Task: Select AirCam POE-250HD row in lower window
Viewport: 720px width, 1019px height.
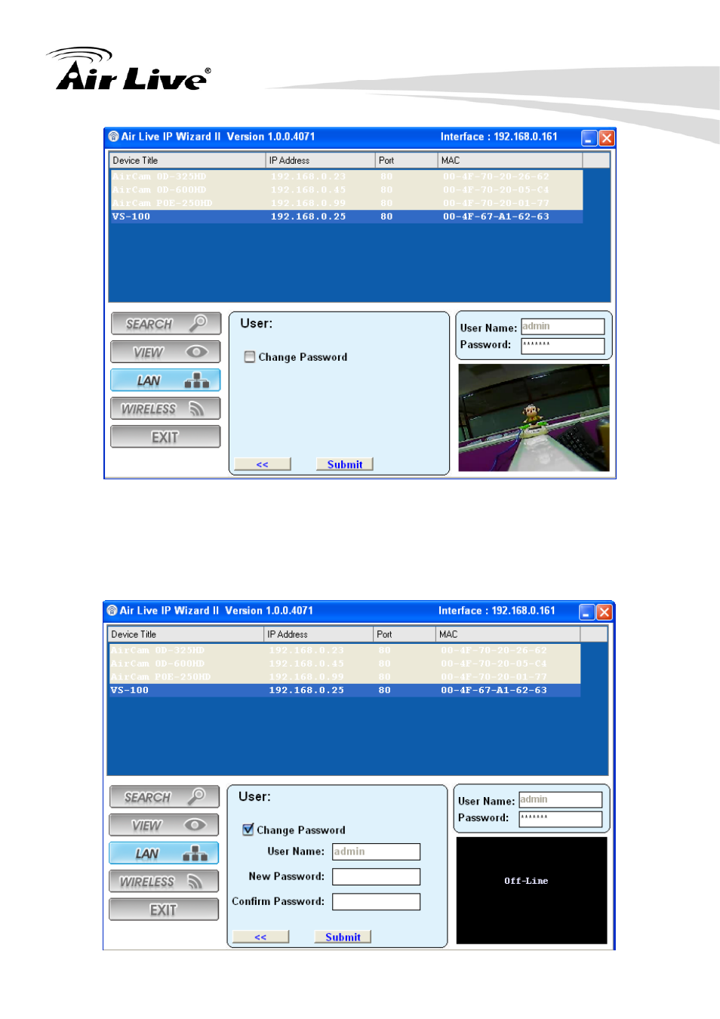Action: point(344,677)
